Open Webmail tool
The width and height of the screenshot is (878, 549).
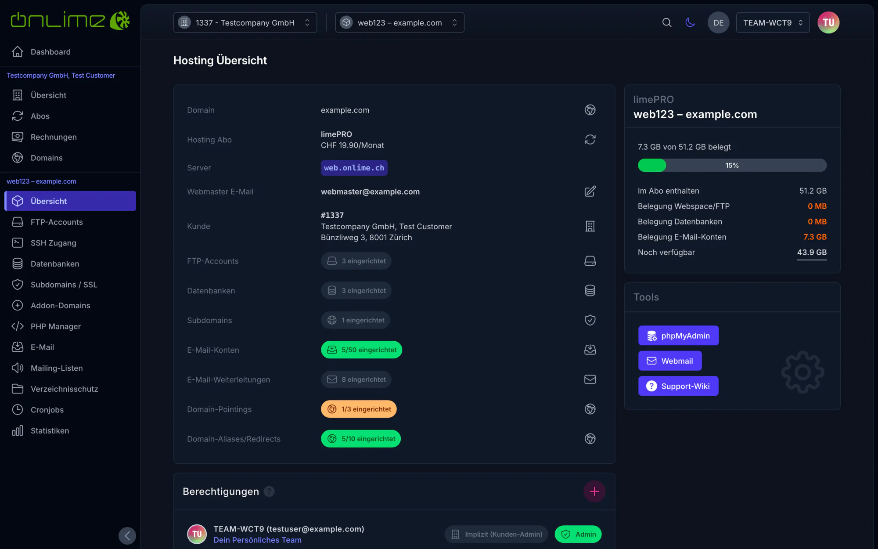(670, 361)
